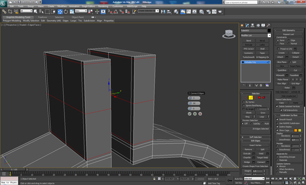Click the Ring selection button
Viewport: 306px width, 185px height.
click(x=248, y=117)
